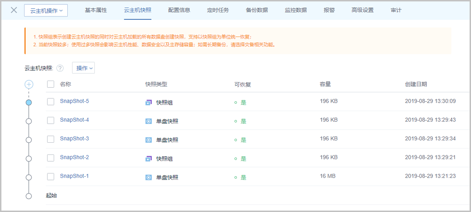The height and width of the screenshot is (212, 471).
Task: Select the SnapShot-1 checkbox
Action: 51,177
